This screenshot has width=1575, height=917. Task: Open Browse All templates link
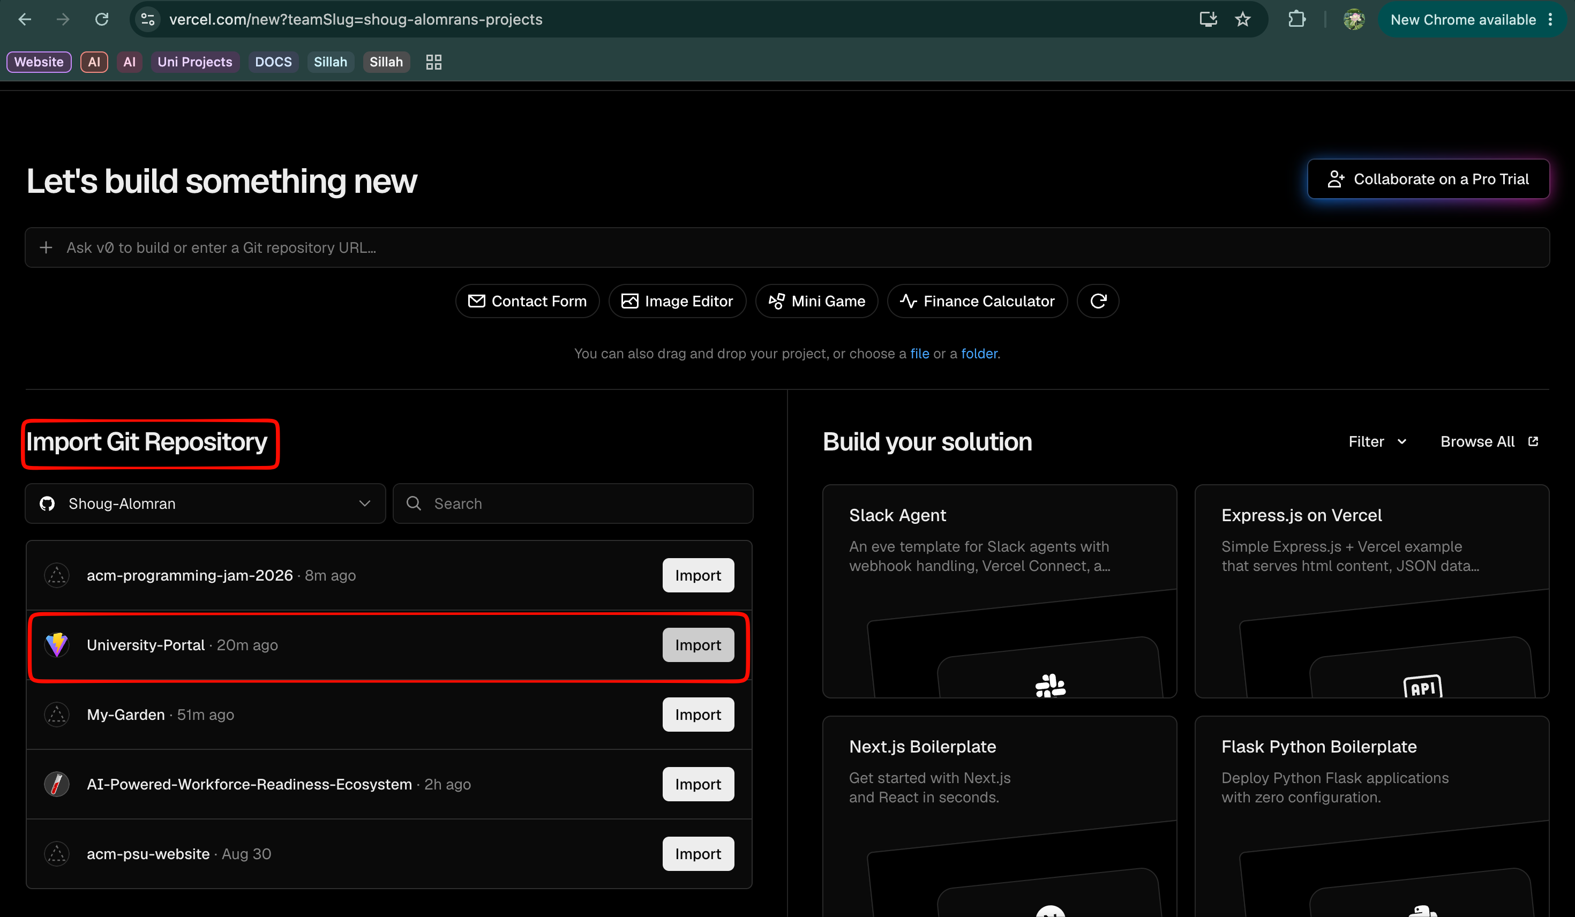coord(1489,441)
